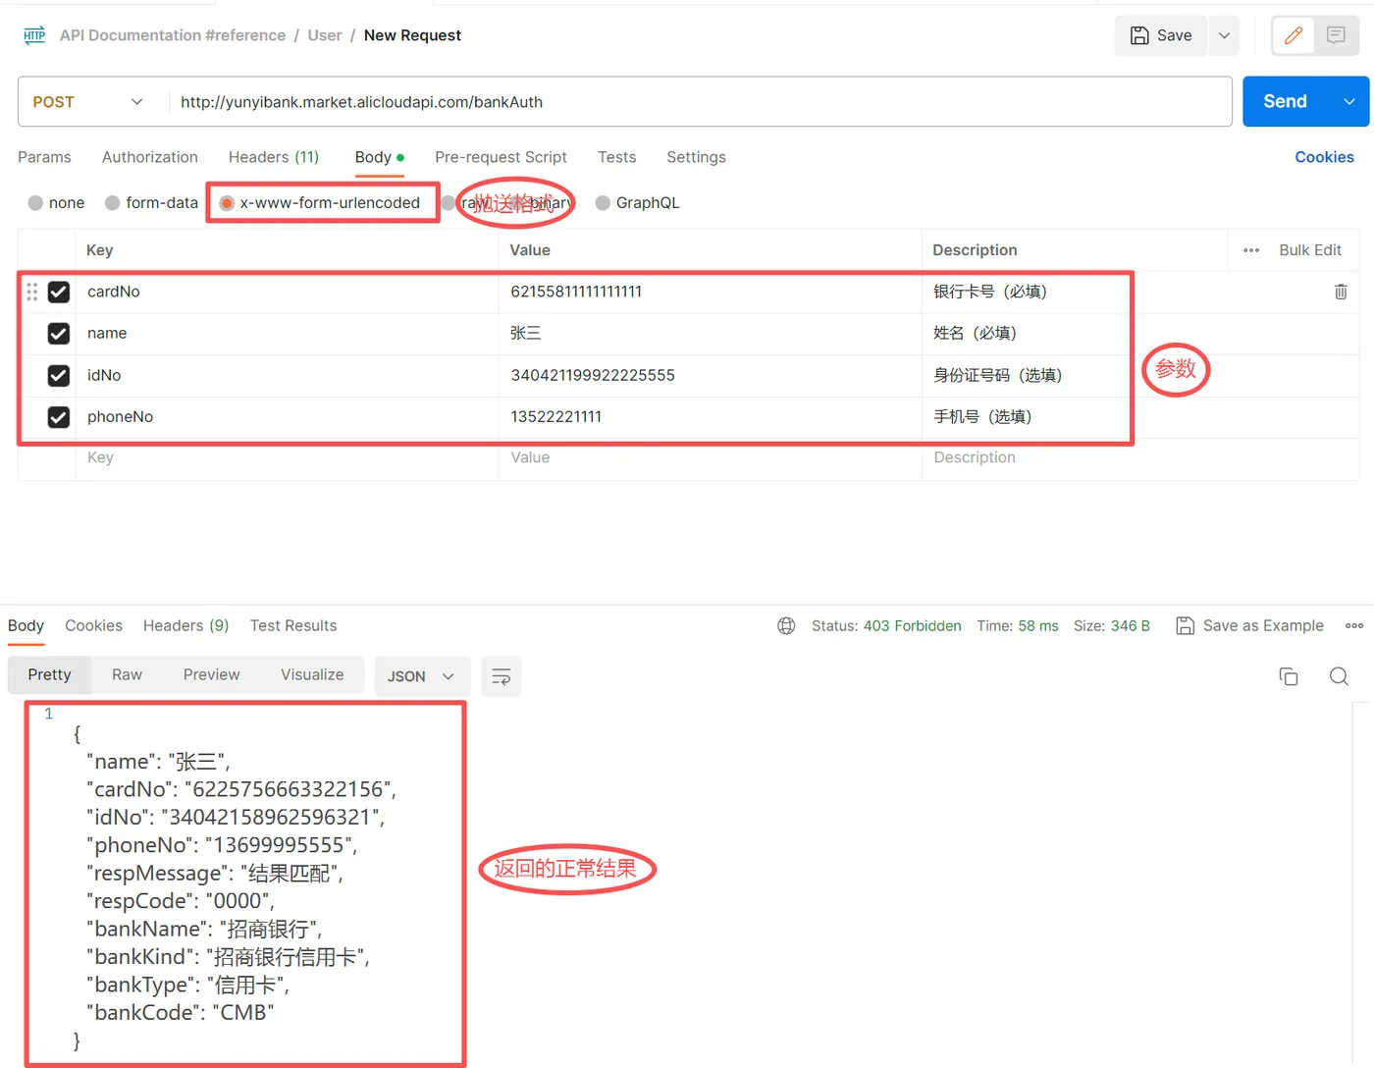Open the Test Results tab
Image resolution: width=1374 pixels, height=1068 pixels.
(293, 625)
